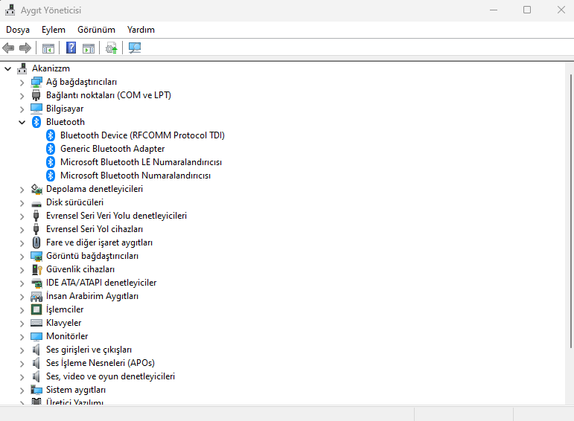
Task: Click the Görüntü bağdaştırıcıları display icon
Action: [36, 256]
